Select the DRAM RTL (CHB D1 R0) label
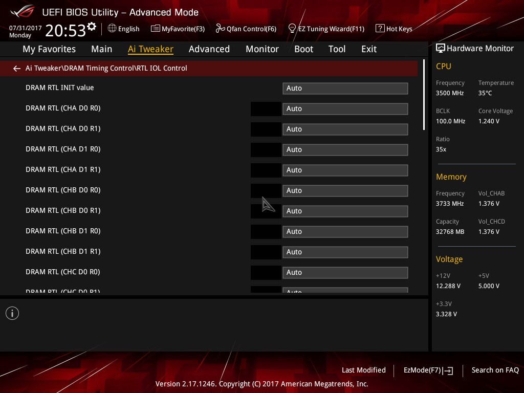 pyautogui.click(x=63, y=231)
